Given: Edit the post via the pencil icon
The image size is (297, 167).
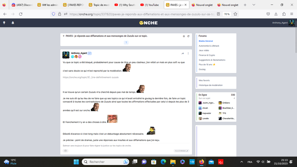Looking at the screenshot, I should 187,151.
